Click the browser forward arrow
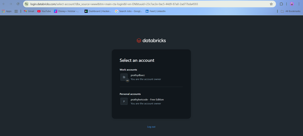303x136 pixels. 11,4
